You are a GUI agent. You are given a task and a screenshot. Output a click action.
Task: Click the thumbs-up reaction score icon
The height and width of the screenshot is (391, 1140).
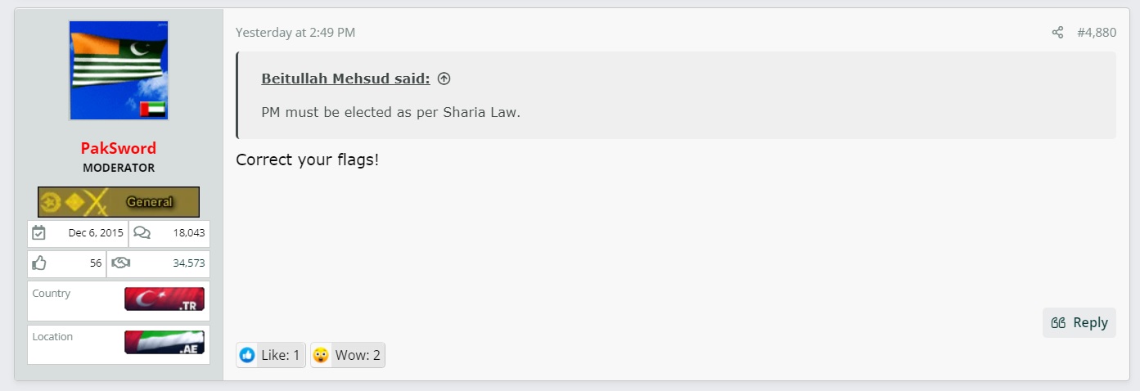38,263
